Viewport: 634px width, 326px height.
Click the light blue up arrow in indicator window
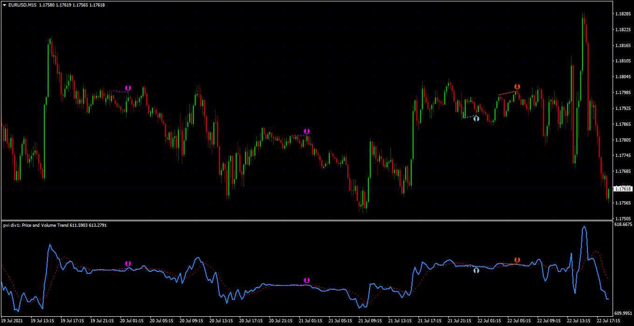(x=476, y=270)
